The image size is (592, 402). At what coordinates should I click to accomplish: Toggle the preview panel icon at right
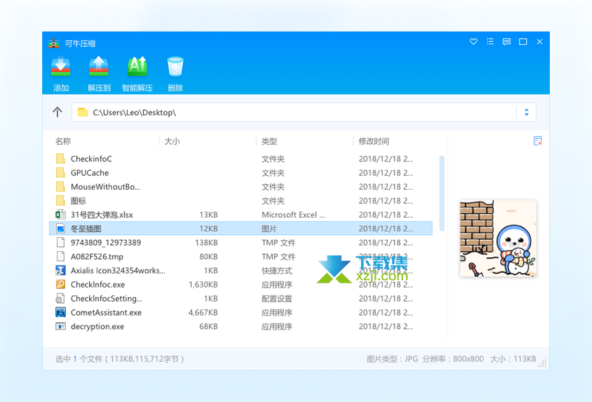[538, 141]
